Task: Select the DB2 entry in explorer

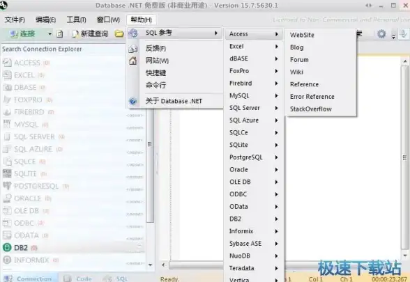Action: [x=73, y=248]
